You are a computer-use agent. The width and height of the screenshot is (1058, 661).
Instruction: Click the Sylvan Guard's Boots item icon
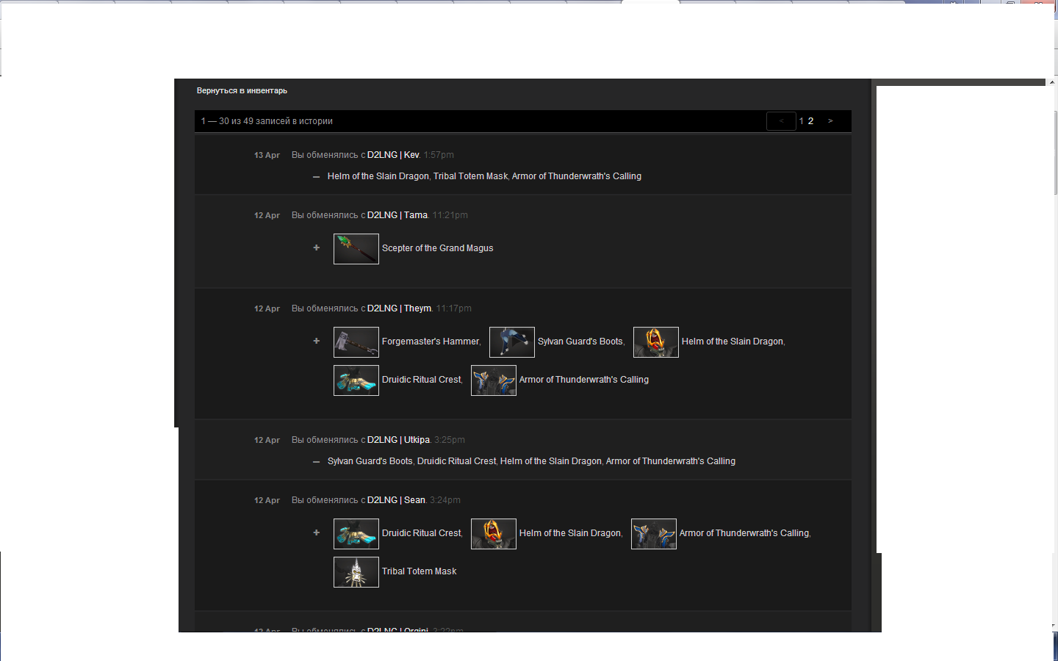(x=512, y=342)
